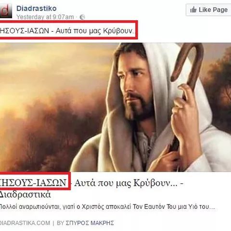This screenshot has height=231, width=231.
Task: Open the shared article preview image
Action: tap(115, 107)
